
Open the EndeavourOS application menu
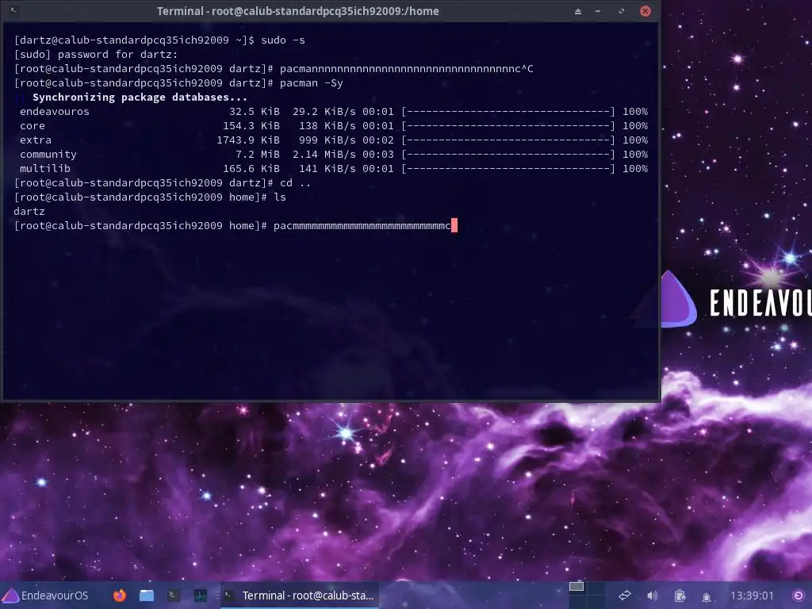tap(45, 596)
